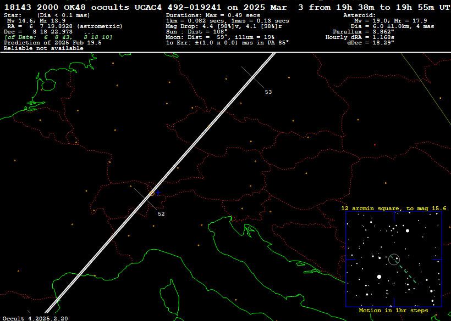The height and width of the screenshot is (321, 451).
Task: Click the blue cross marker beside the path
Action: 158,193
